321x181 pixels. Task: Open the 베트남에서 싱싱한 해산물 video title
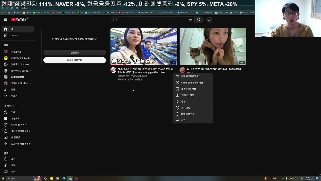145,71
